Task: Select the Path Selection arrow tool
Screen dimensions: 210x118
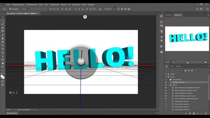Action: 3,56
